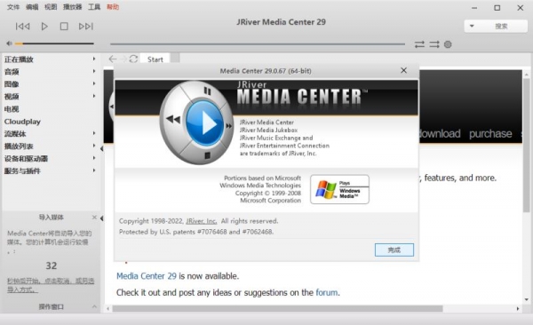This screenshot has width=533, height=325.
Task: Click the pause symbol on the logo
Action: pos(207,91)
